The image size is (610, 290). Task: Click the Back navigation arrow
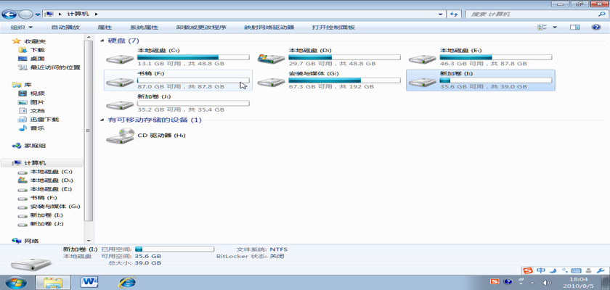(10, 14)
